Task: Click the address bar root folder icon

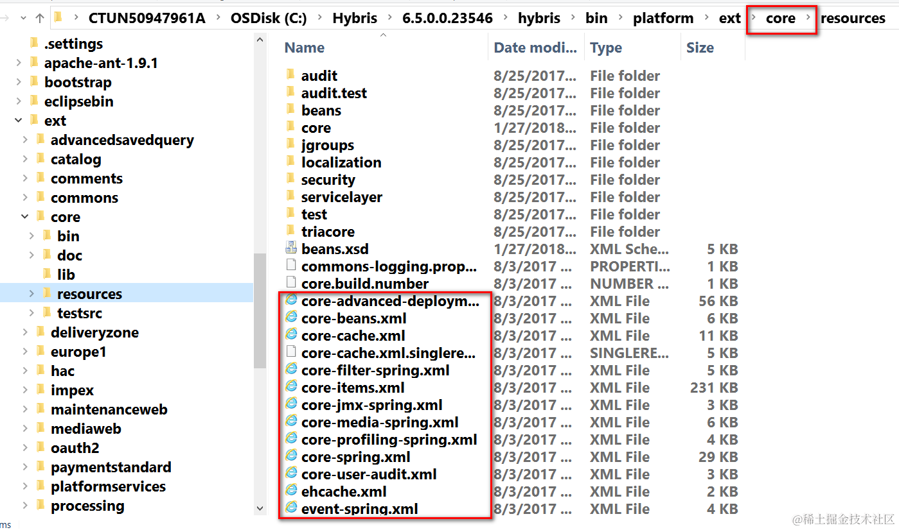Action: [58, 17]
